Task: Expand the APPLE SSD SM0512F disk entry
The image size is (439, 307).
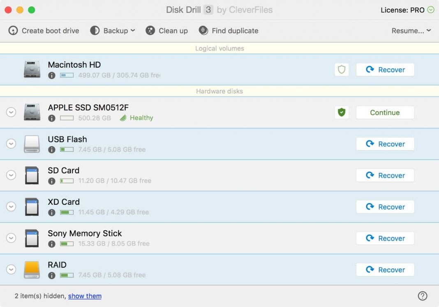Action: [x=11, y=112]
